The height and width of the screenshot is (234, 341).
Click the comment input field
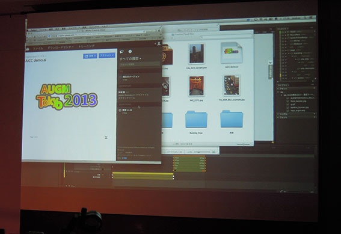coord(139,64)
